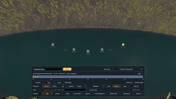The image size is (176, 99).
Task: Select launch pad 1 on the water
Action: [53, 45]
